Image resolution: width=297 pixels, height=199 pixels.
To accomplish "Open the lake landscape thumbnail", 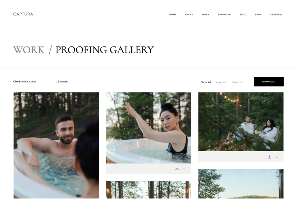I will click(x=241, y=184).
